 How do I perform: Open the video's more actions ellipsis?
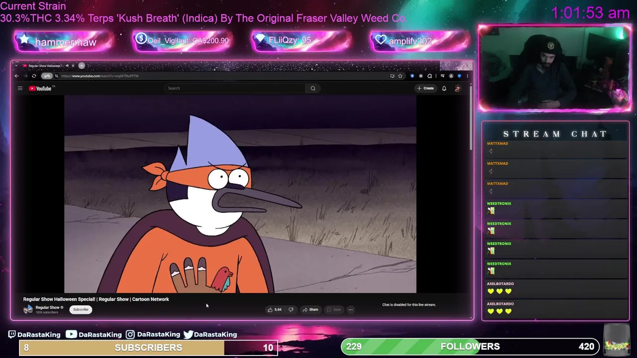350,309
